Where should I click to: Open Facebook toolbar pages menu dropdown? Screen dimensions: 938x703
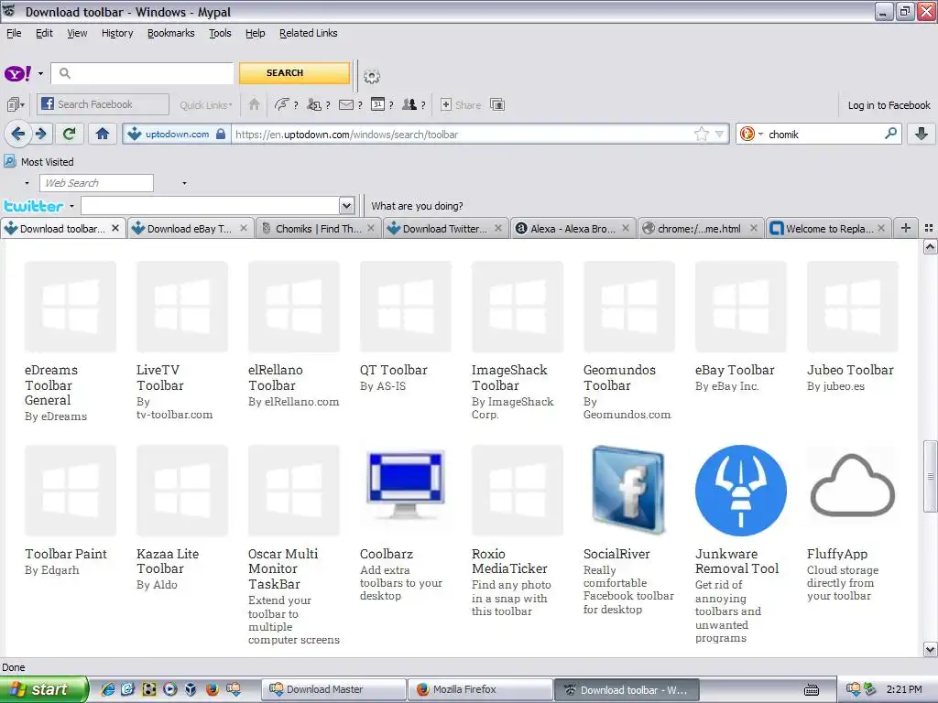point(15,105)
